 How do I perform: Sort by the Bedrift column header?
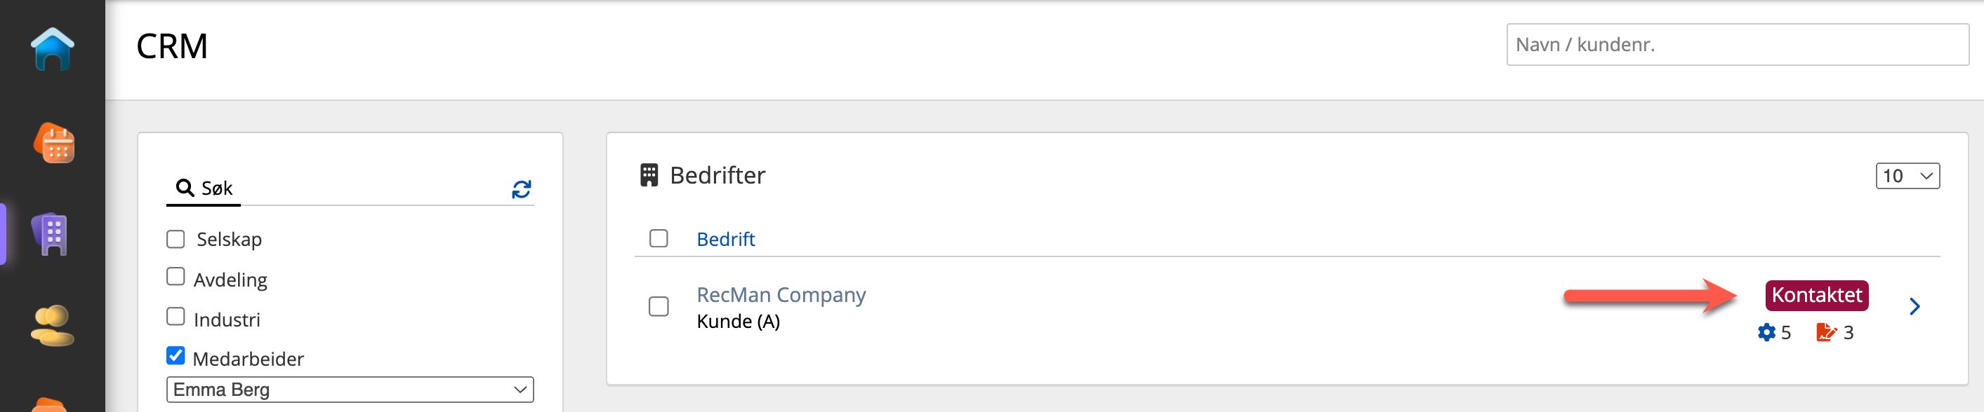point(725,239)
